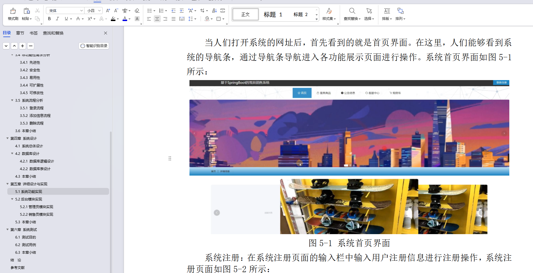Align paragraph to the right

click(165, 19)
